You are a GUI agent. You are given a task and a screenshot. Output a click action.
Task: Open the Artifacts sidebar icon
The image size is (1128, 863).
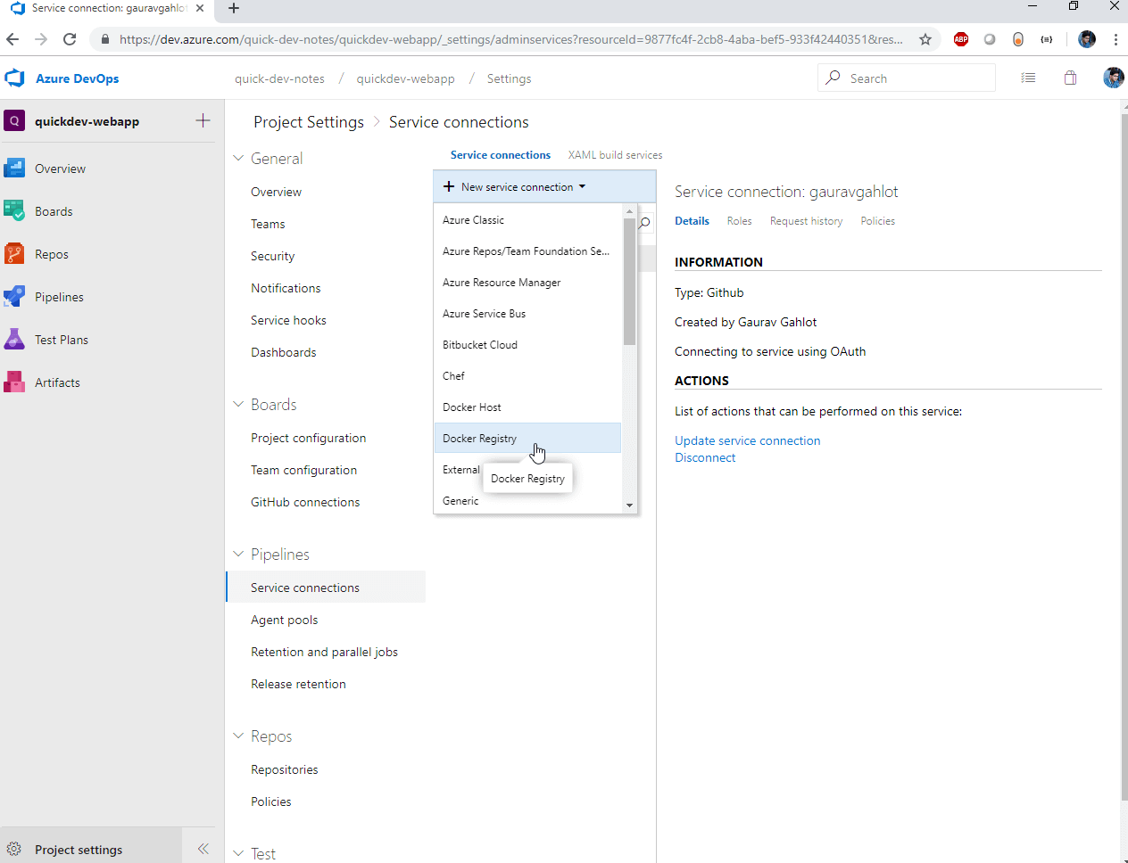[x=14, y=382]
